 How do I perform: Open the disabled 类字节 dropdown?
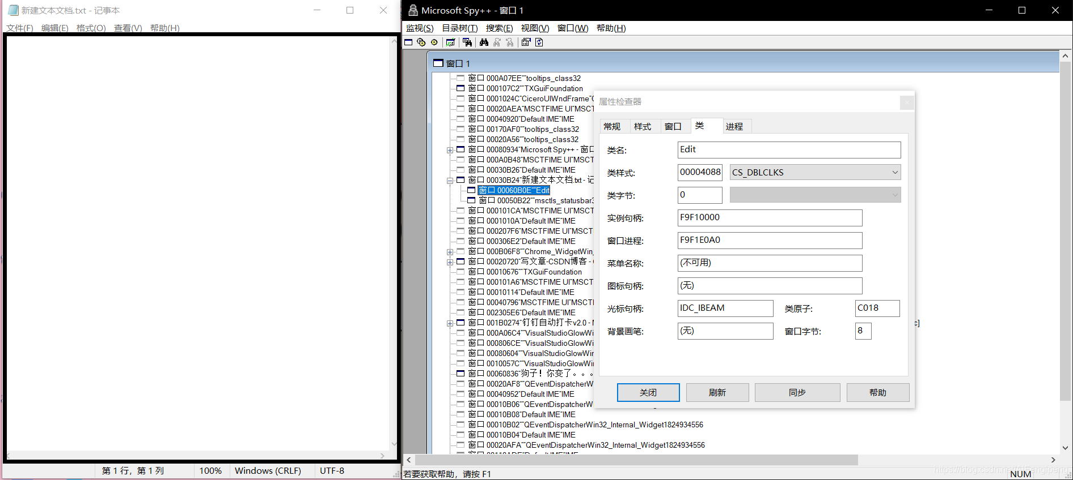pyautogui.click(x=815, y=195)
